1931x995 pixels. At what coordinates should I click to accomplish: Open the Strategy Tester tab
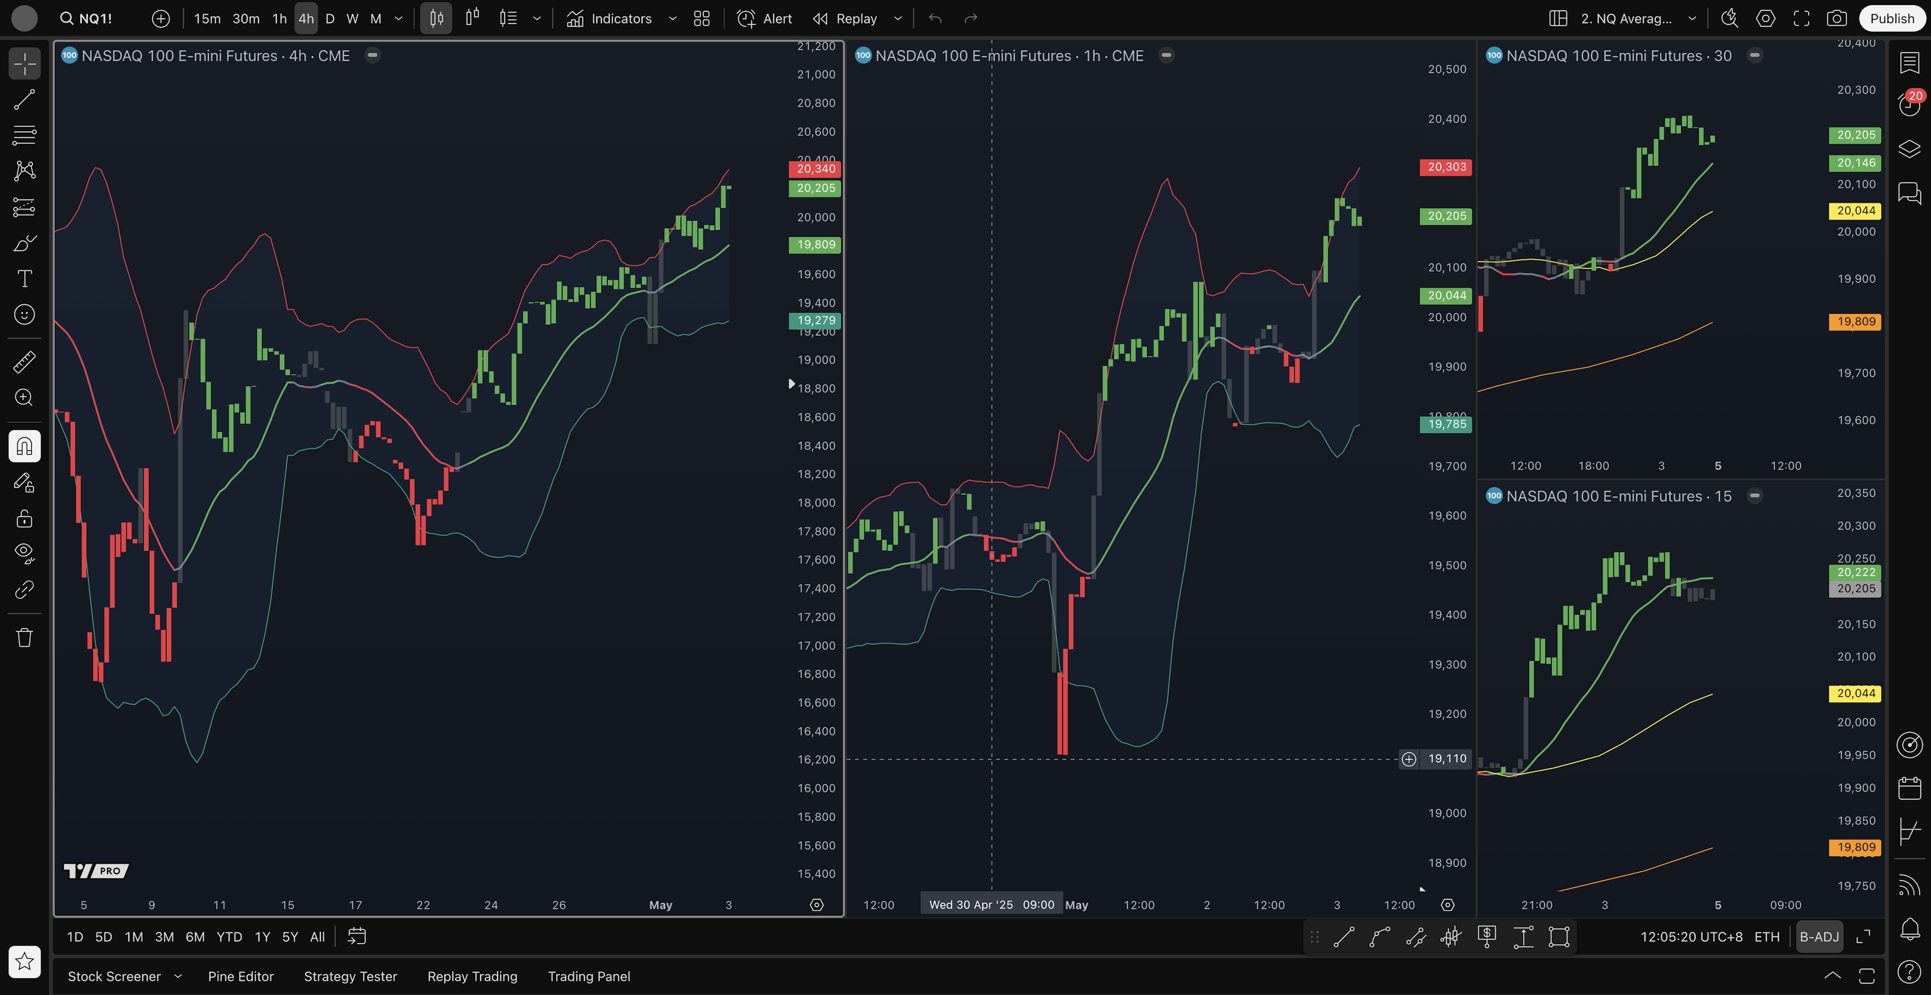(x=350, y=976)
